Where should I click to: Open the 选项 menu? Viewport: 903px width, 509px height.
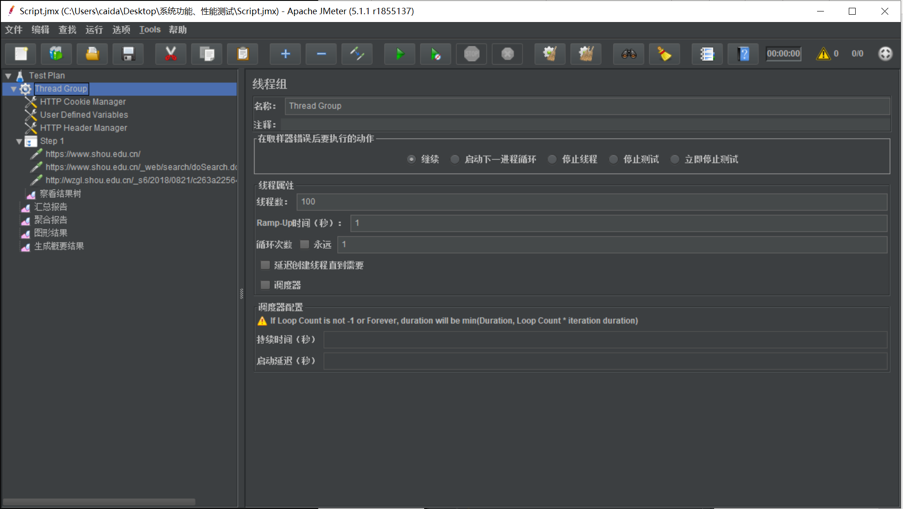coord(121,30)
